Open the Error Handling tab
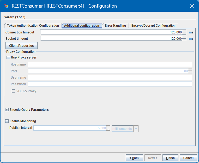199x163 pixels. [x=115, y=26]
